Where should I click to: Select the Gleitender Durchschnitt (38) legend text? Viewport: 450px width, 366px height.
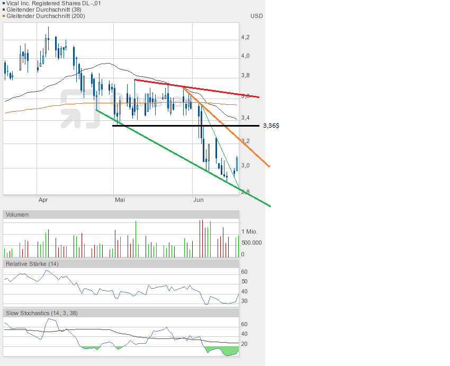tap(42, 10)
